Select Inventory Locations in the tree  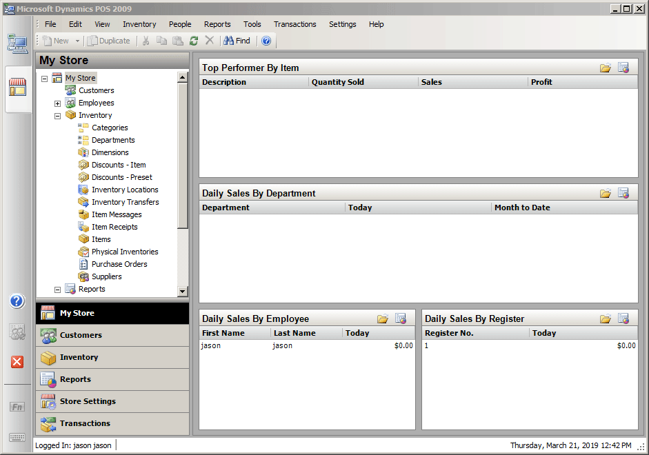coord(125,190)
